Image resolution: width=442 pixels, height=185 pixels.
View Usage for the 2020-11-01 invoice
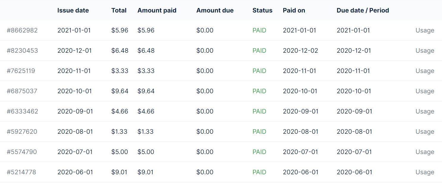425,71
